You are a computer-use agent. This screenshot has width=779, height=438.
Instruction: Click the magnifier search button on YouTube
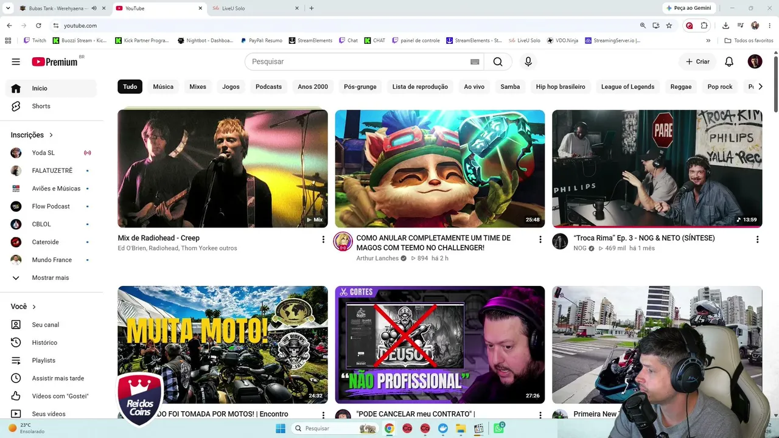(x=498, y=61)
